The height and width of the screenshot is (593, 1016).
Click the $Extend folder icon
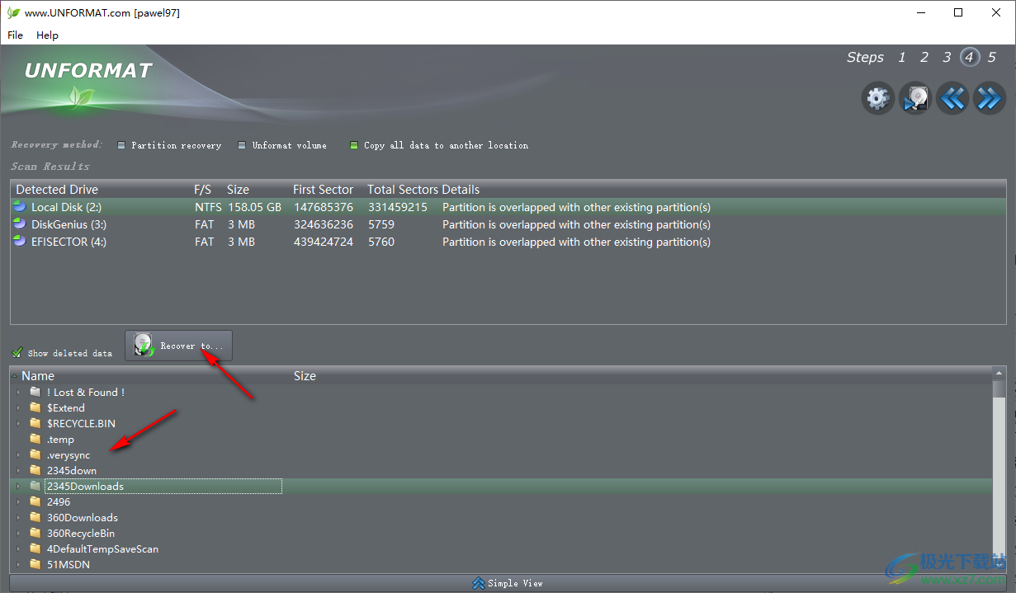coord(35,407)
